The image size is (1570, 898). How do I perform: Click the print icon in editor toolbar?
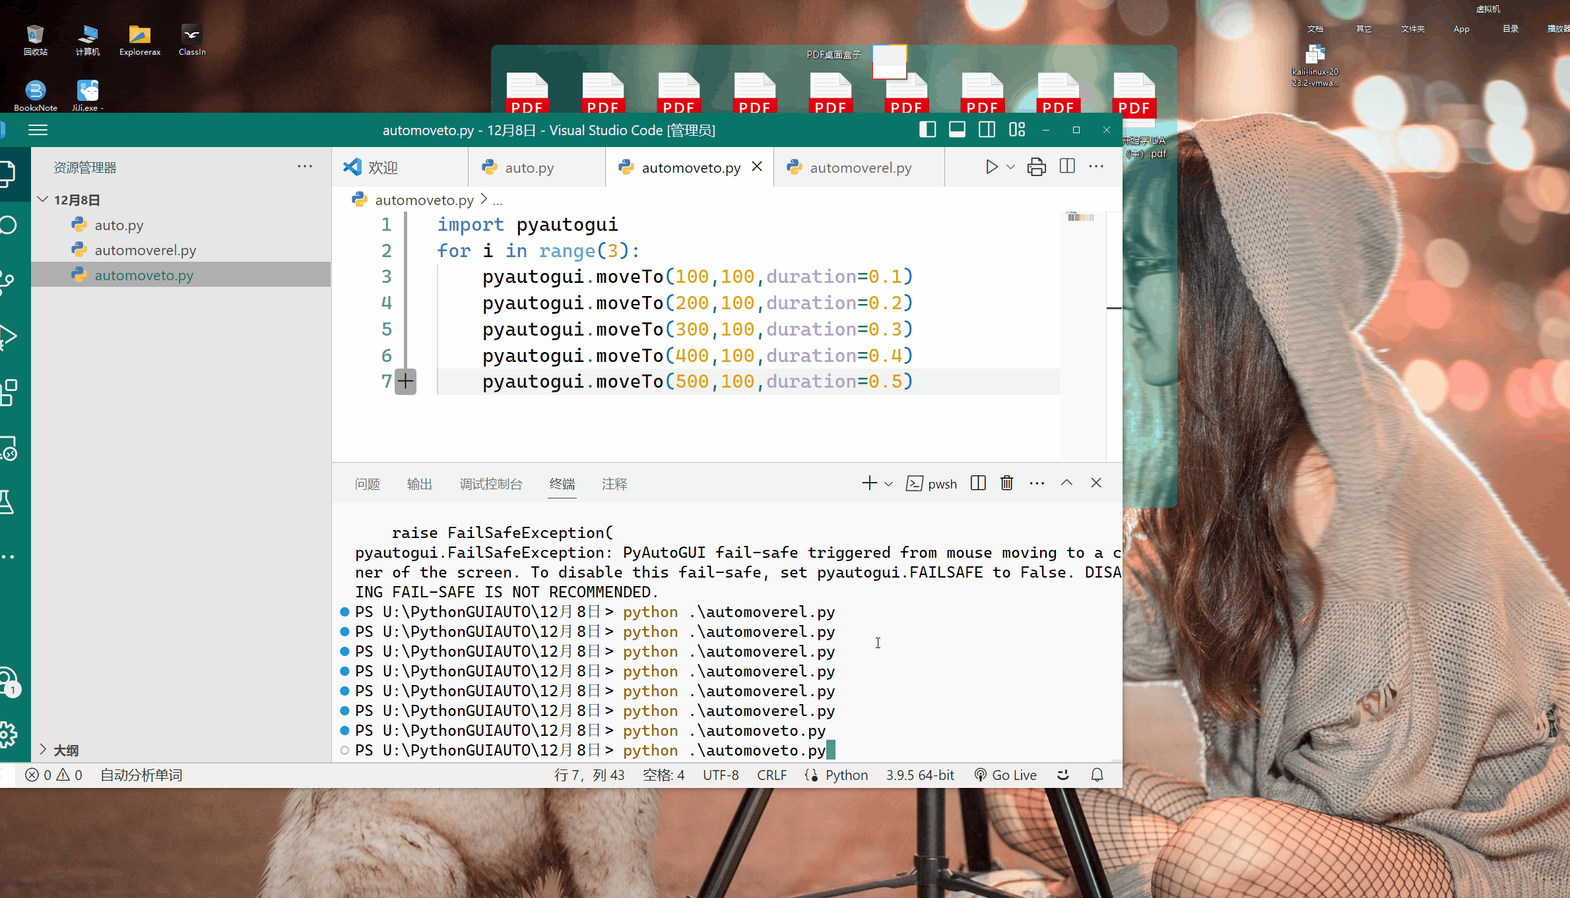click(1036, 167)
